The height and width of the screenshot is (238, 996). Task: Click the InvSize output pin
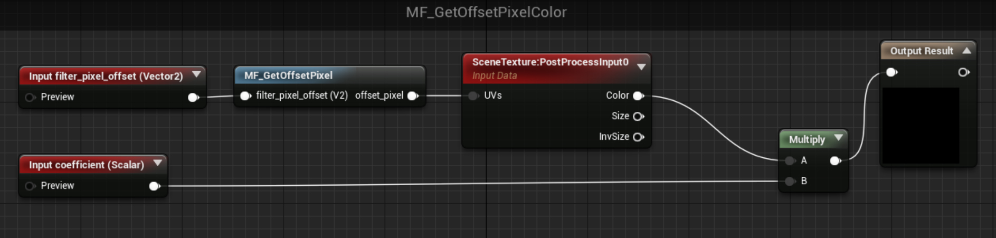(x=638, y=137)
